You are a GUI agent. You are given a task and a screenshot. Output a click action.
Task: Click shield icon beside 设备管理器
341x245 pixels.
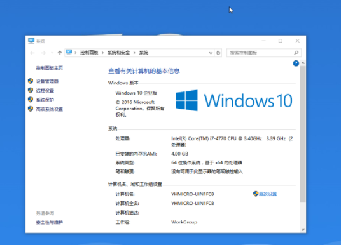click(x=31, y=81)
